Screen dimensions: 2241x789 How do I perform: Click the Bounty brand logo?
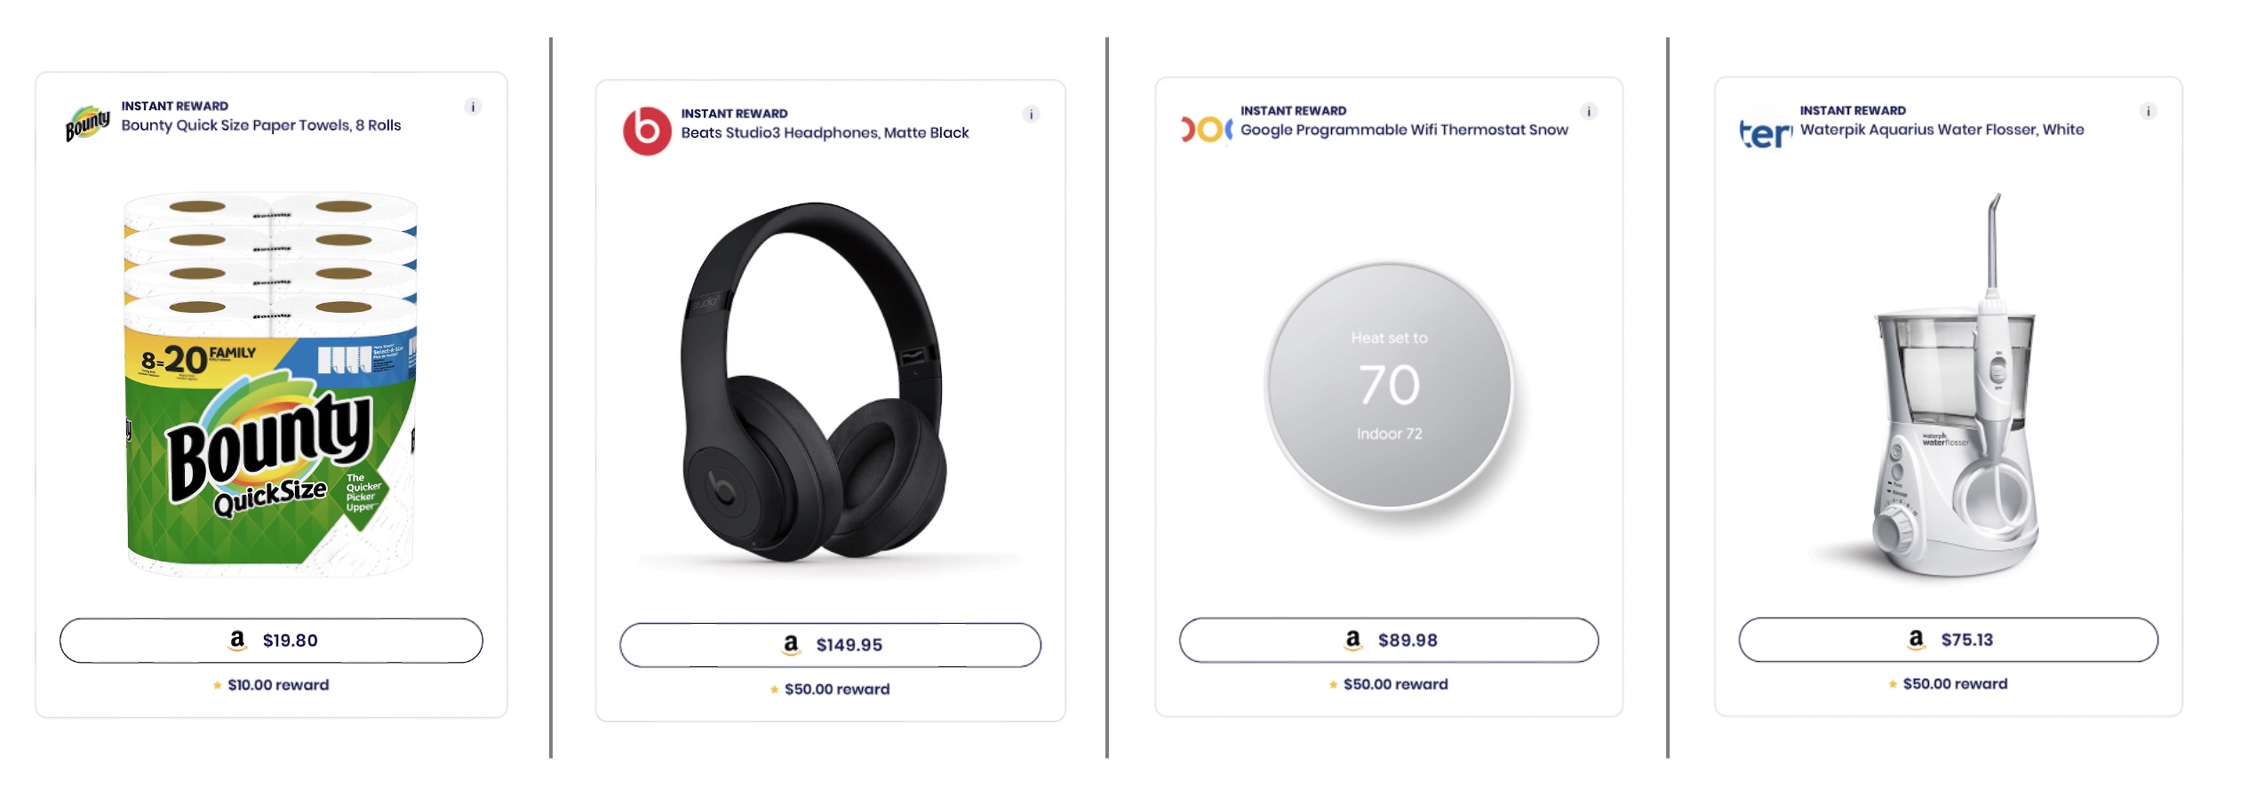(x=88, y=123)
